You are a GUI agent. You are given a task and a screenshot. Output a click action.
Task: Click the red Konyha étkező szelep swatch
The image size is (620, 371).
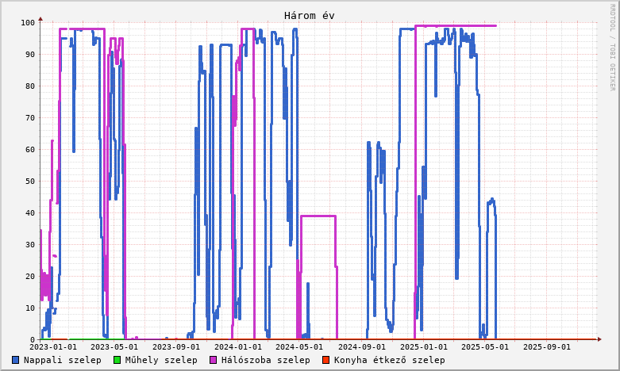[x=325, y=360]
